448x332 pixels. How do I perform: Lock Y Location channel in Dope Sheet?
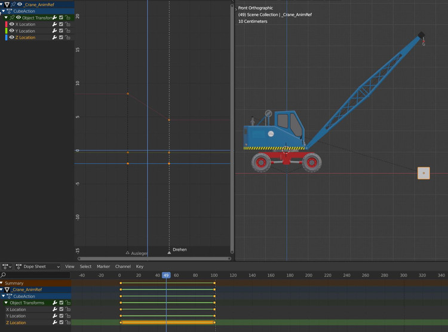[67, 316]
